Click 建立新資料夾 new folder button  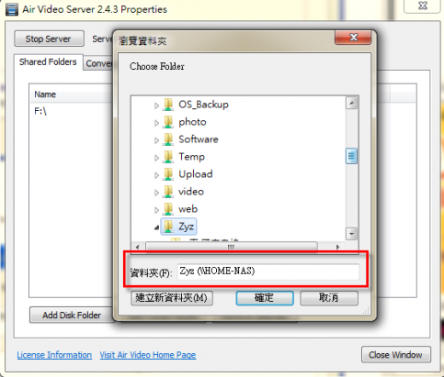tap(172, 297)
